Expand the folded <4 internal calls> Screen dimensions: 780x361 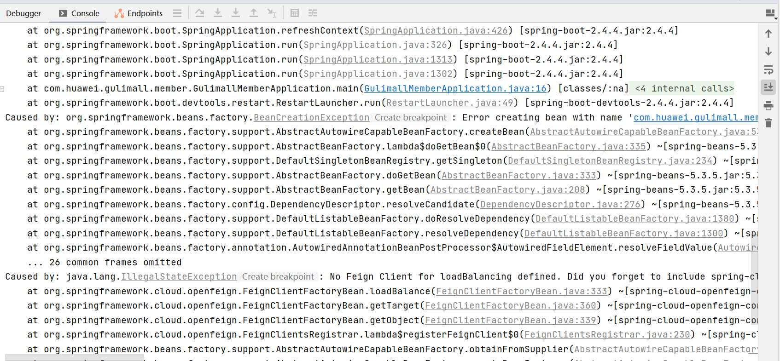684,88
